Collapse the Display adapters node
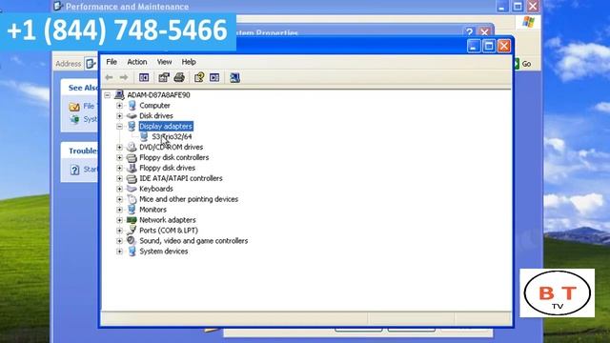Viewport: 610px width, 343px height. coord(119,127)
